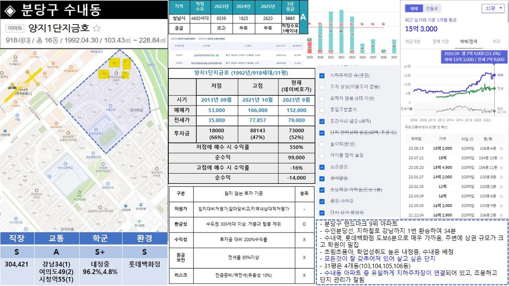This screenshot has width=509, height=286.
Task: Click the 15억 3,000 average price text
Action: pos(422,29)
